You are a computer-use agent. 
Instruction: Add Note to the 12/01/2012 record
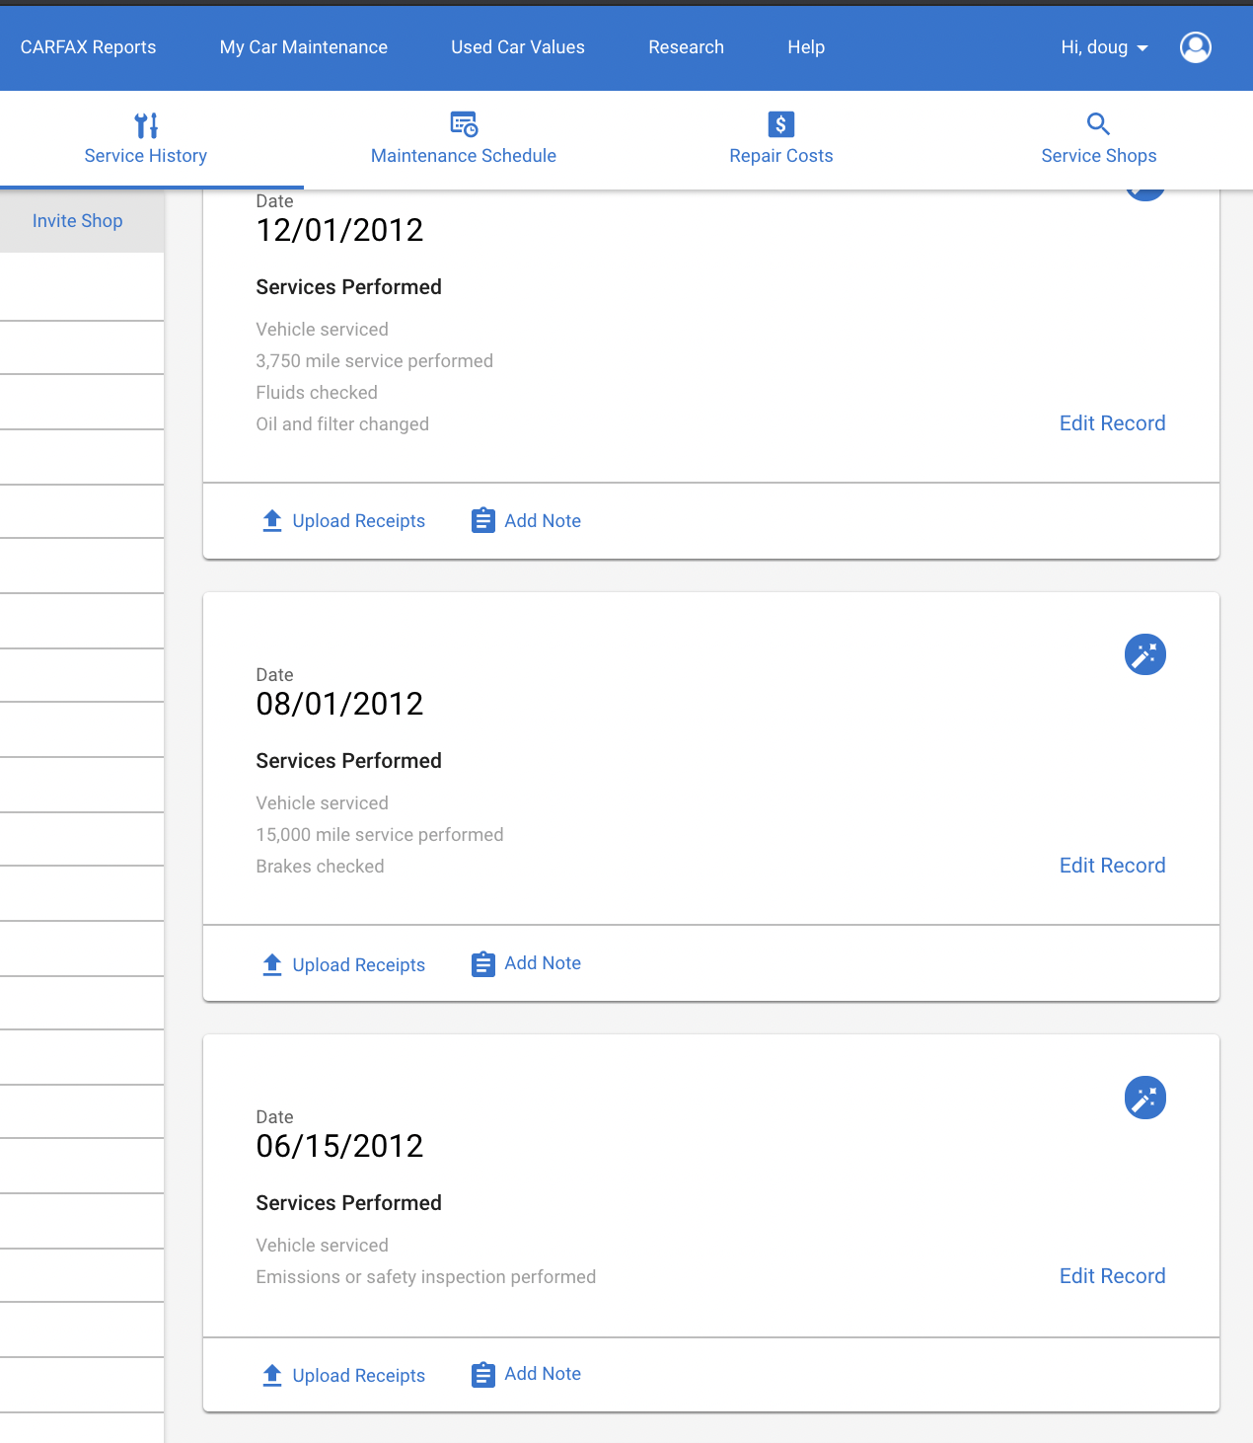(x=543, y=521)
